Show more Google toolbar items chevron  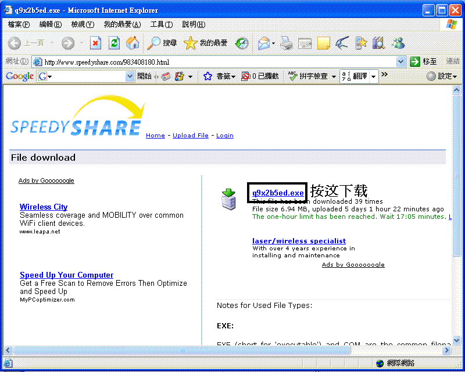pyautogui.click(x=384, y=75)
